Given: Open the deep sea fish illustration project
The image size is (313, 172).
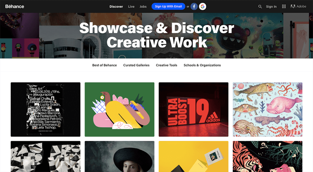Looking at the screenshot, I should (267, 110).
